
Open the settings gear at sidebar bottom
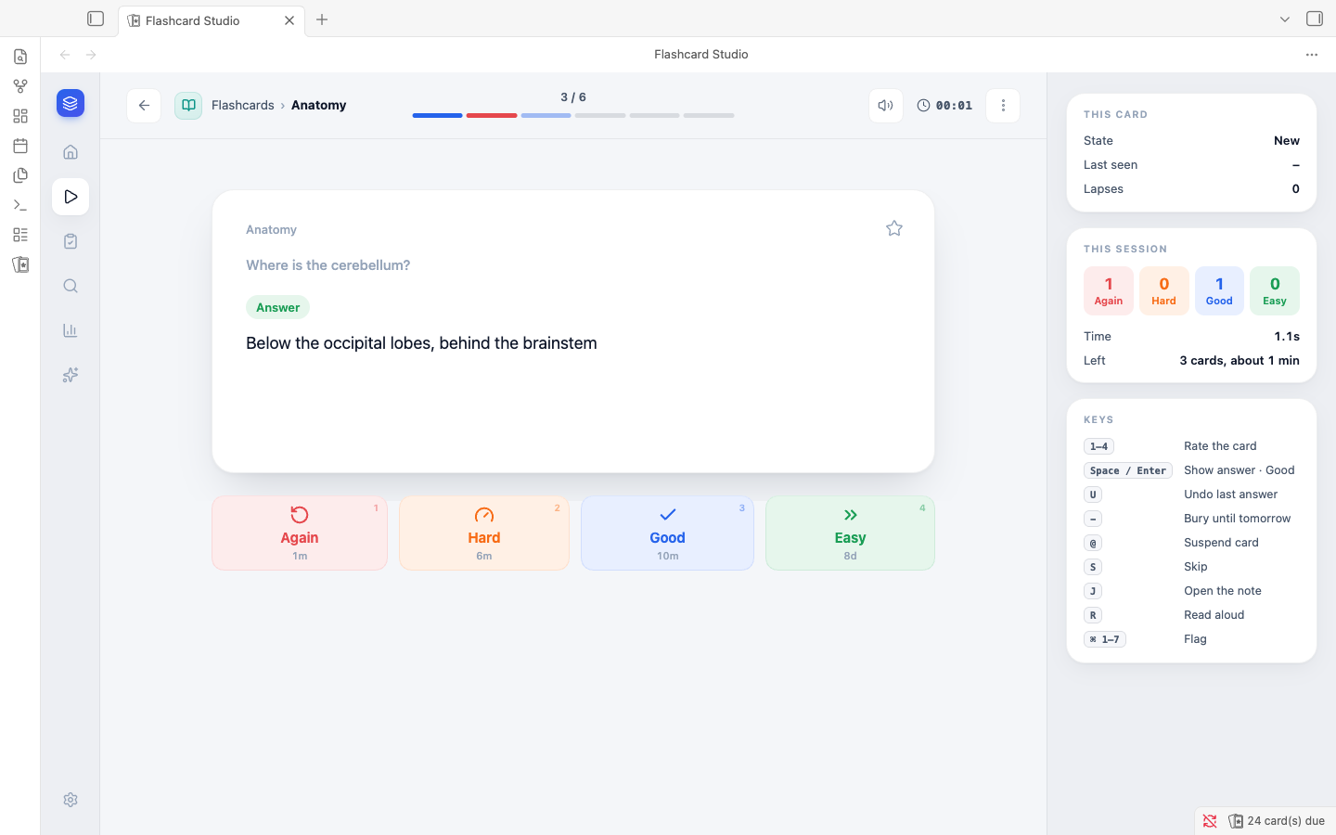coord(71,800)
